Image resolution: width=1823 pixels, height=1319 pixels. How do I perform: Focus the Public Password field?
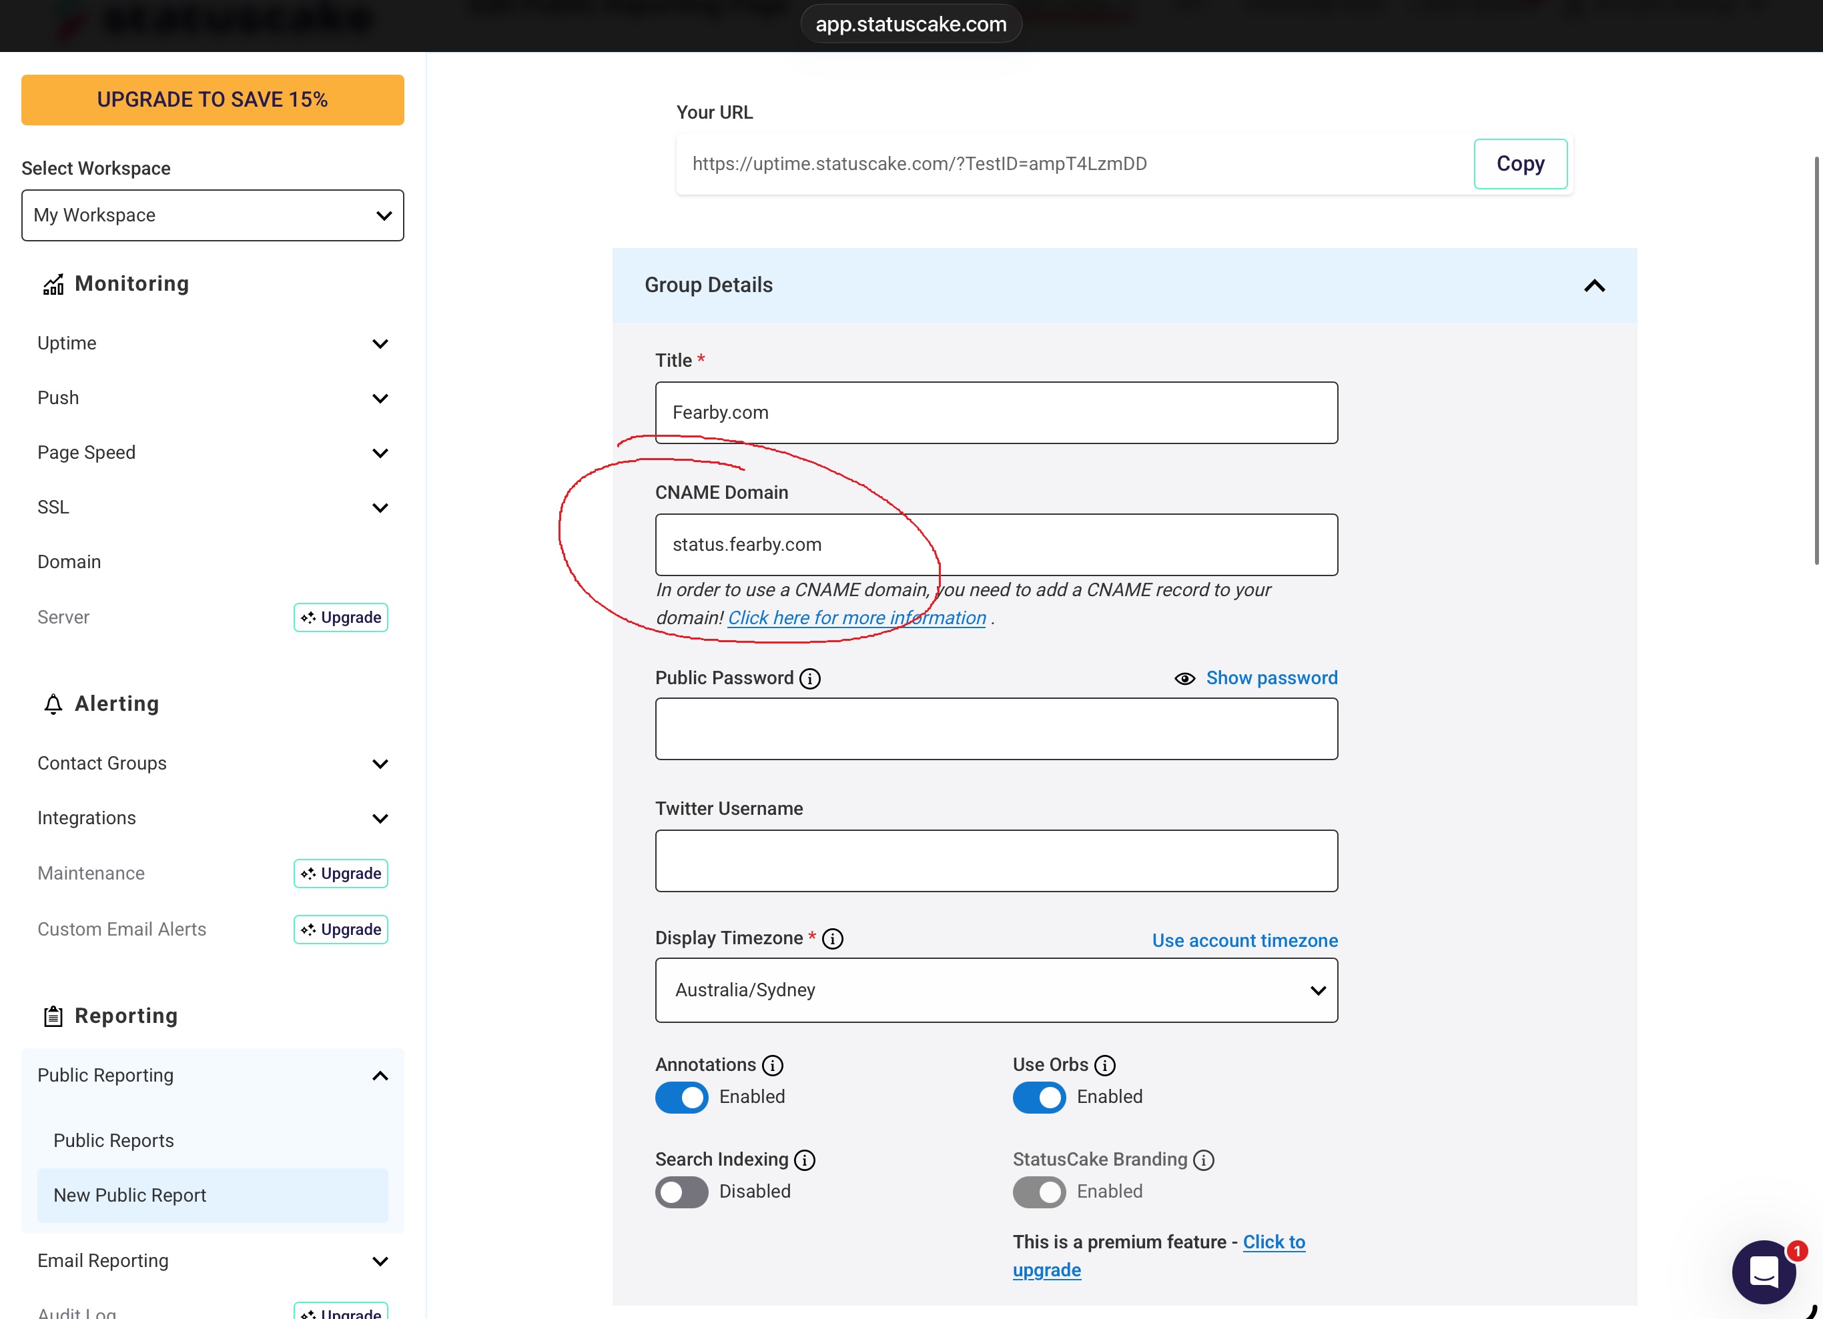coord(996,729)
